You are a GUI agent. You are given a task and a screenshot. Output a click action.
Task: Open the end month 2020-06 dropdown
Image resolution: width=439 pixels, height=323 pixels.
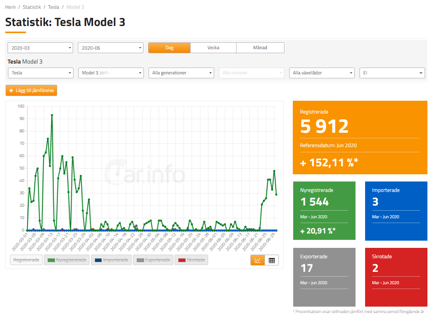tap(111, 48)
